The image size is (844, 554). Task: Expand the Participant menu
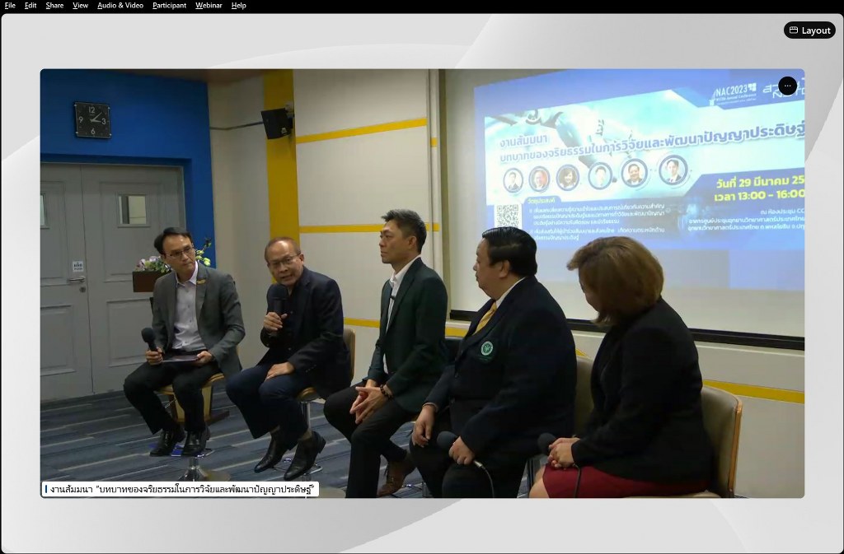pos(169,6)
